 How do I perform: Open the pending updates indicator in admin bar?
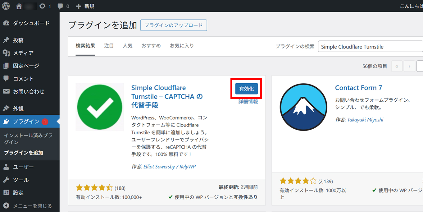(x=45, y=6)
